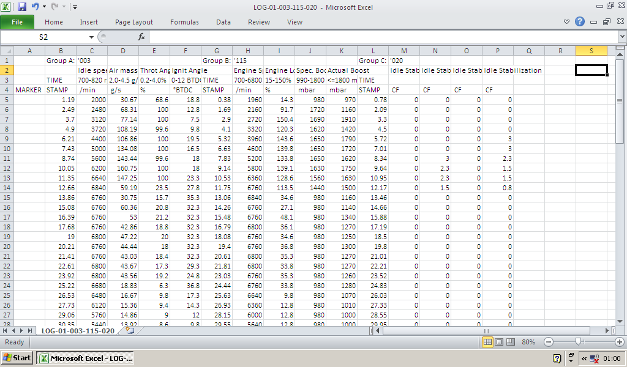Switch to Page Layout view button
The height and width of the screenshot is (367, 627).
click(x=498, y=342)
